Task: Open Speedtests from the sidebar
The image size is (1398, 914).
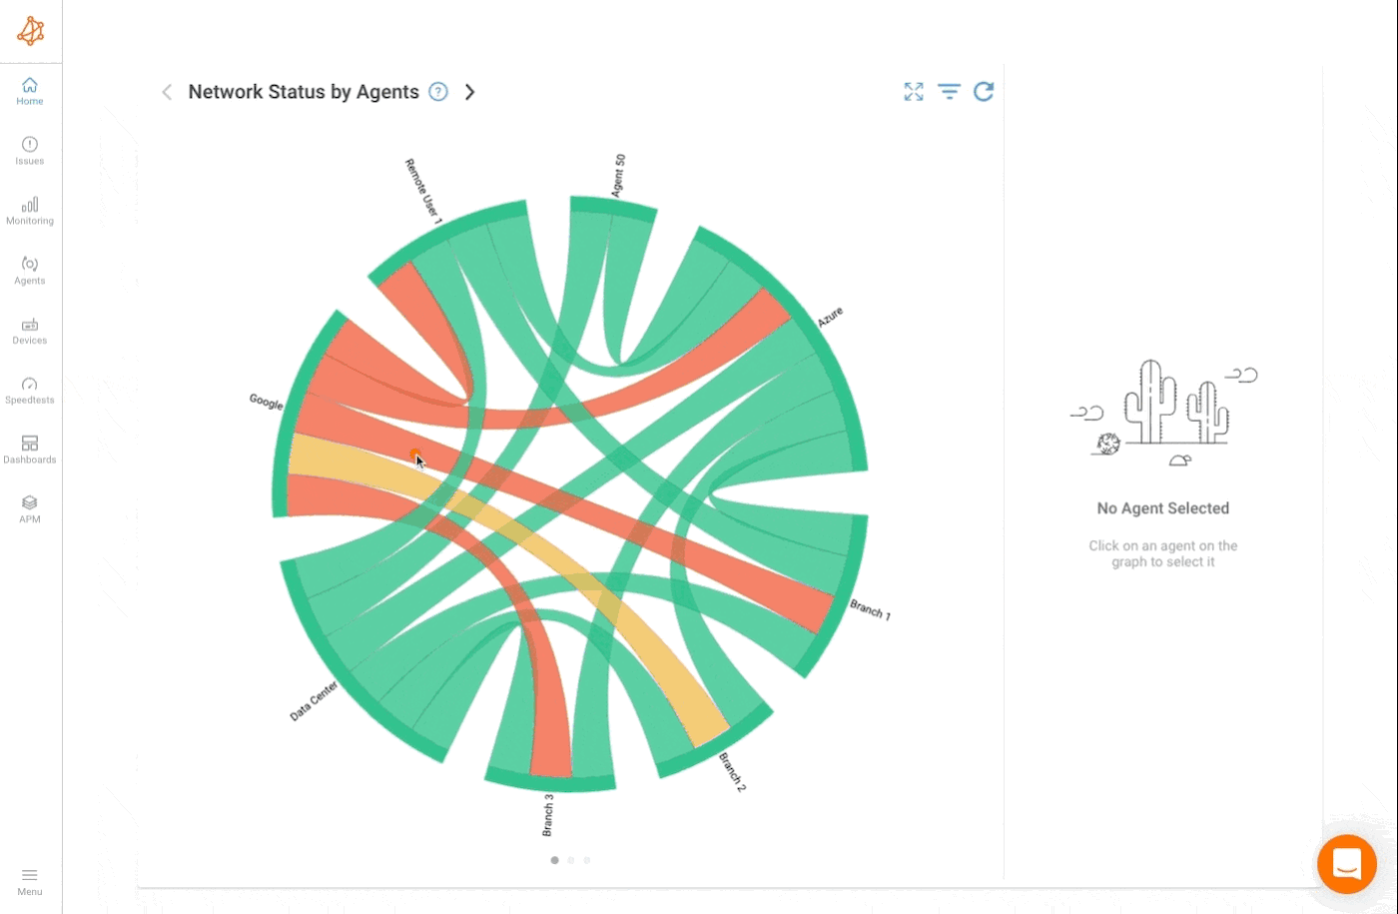Action: coord(30,391)
